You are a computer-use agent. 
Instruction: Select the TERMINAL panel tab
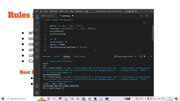click(67, 56)
